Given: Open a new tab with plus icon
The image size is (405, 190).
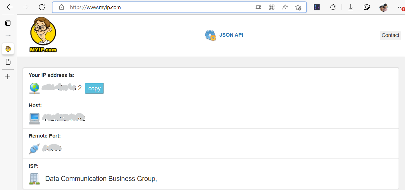Looking at the screenshot, I should click(8, 77).
